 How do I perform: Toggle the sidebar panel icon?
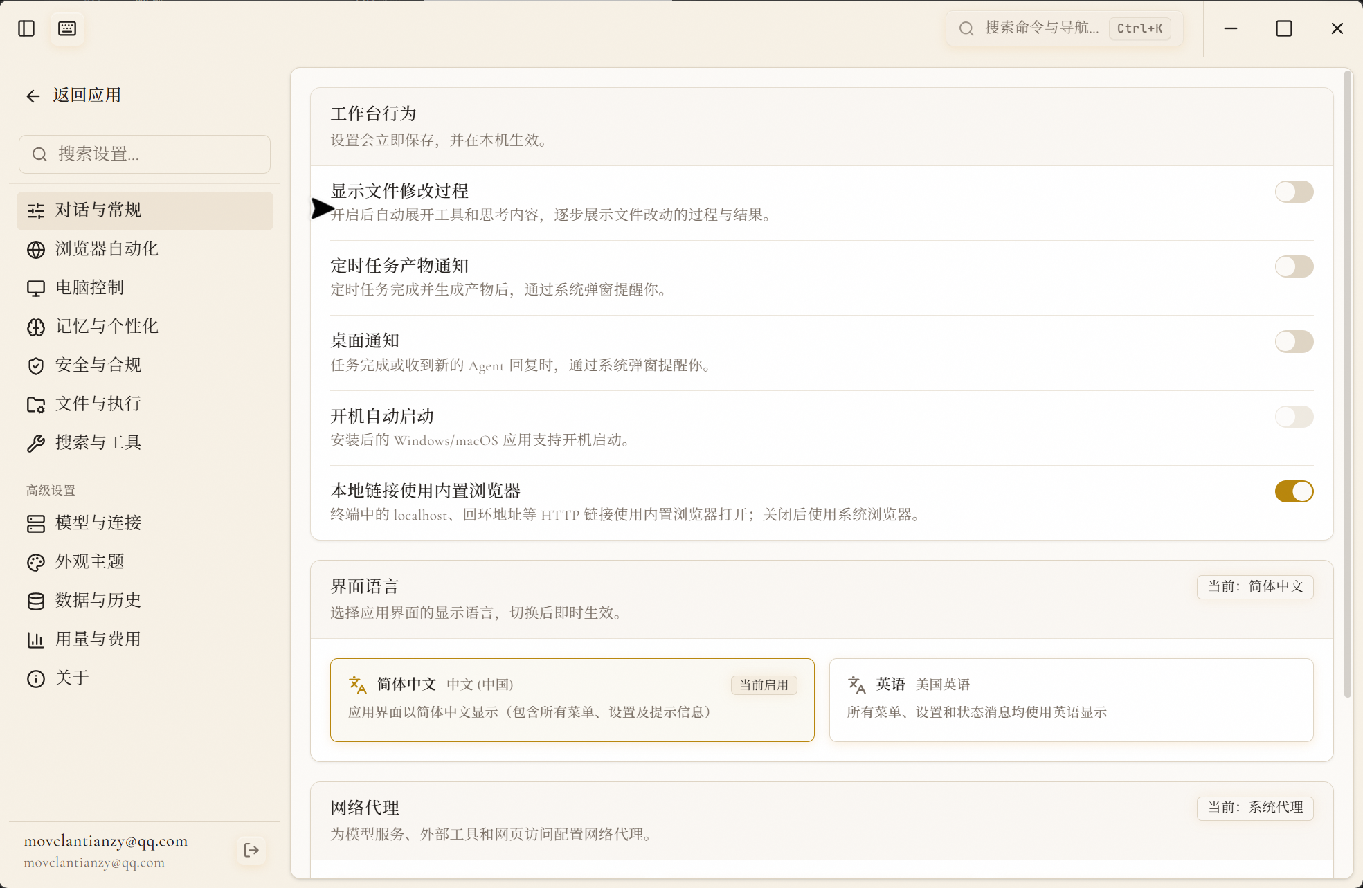click(x=26, y=28)
